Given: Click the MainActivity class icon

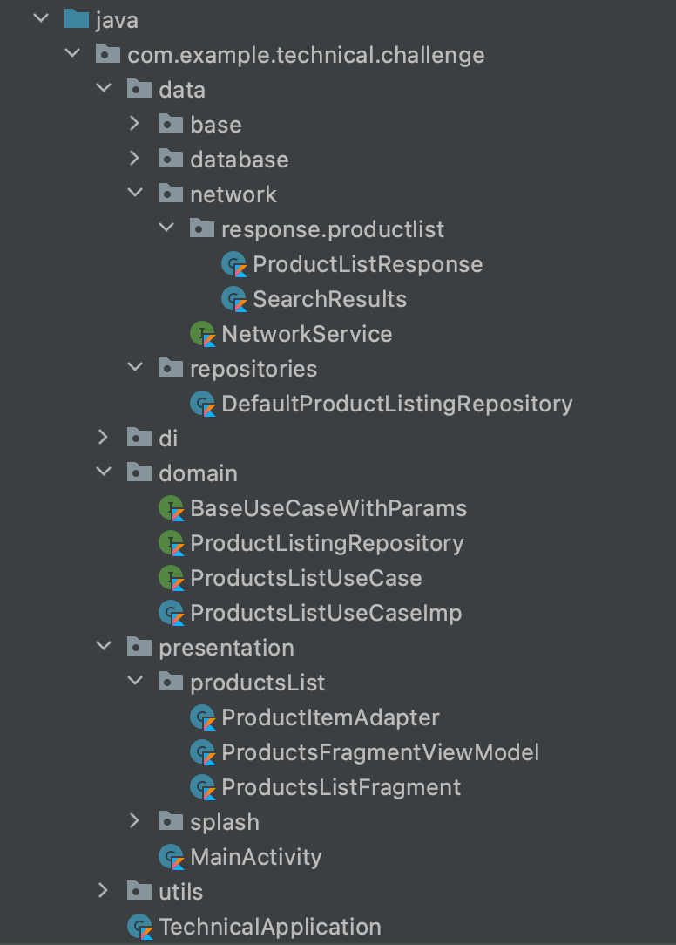Looking at the screenshot, I should tap(171, 857).
